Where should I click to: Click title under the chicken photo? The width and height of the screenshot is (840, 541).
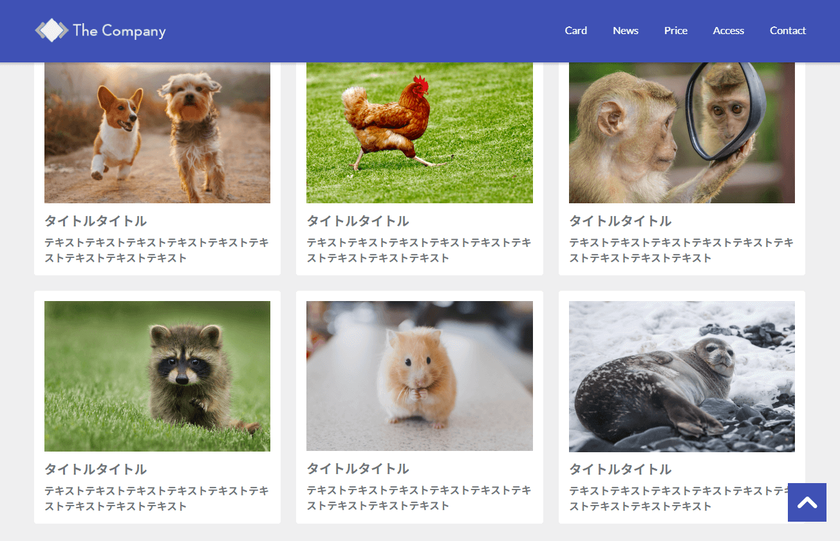point(358,221)
